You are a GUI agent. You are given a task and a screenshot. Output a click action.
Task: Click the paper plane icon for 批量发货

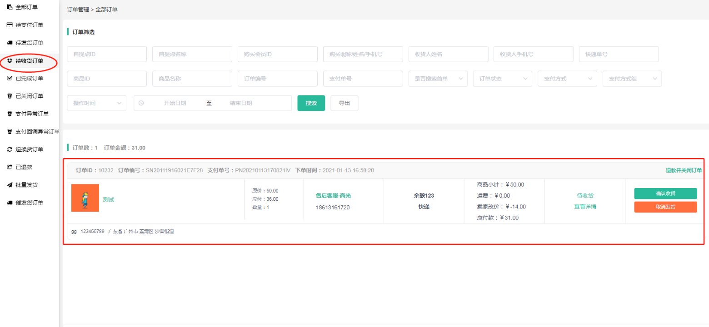(x=9, y=185)
